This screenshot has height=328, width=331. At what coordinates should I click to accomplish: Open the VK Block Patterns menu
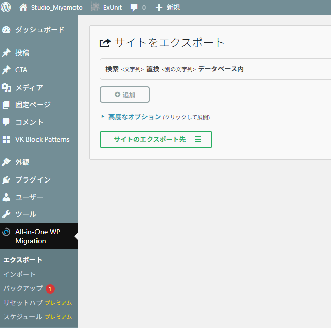click(42, 139)
